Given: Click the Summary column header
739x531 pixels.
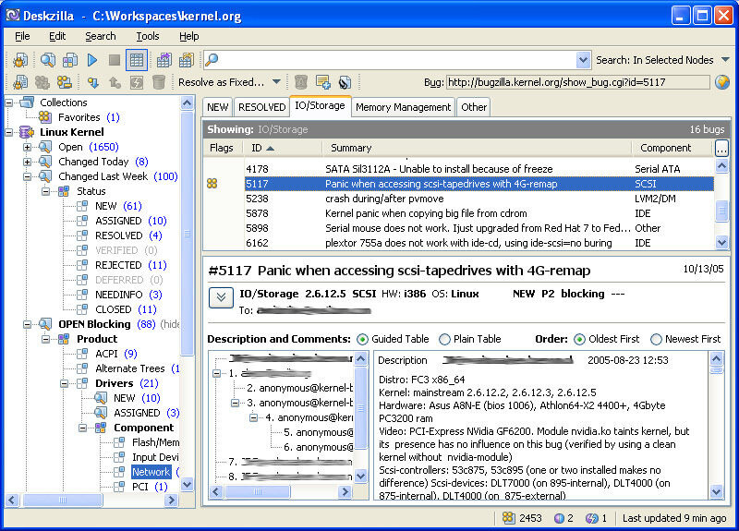Looking at the screenshot, I should coord(351,148).
